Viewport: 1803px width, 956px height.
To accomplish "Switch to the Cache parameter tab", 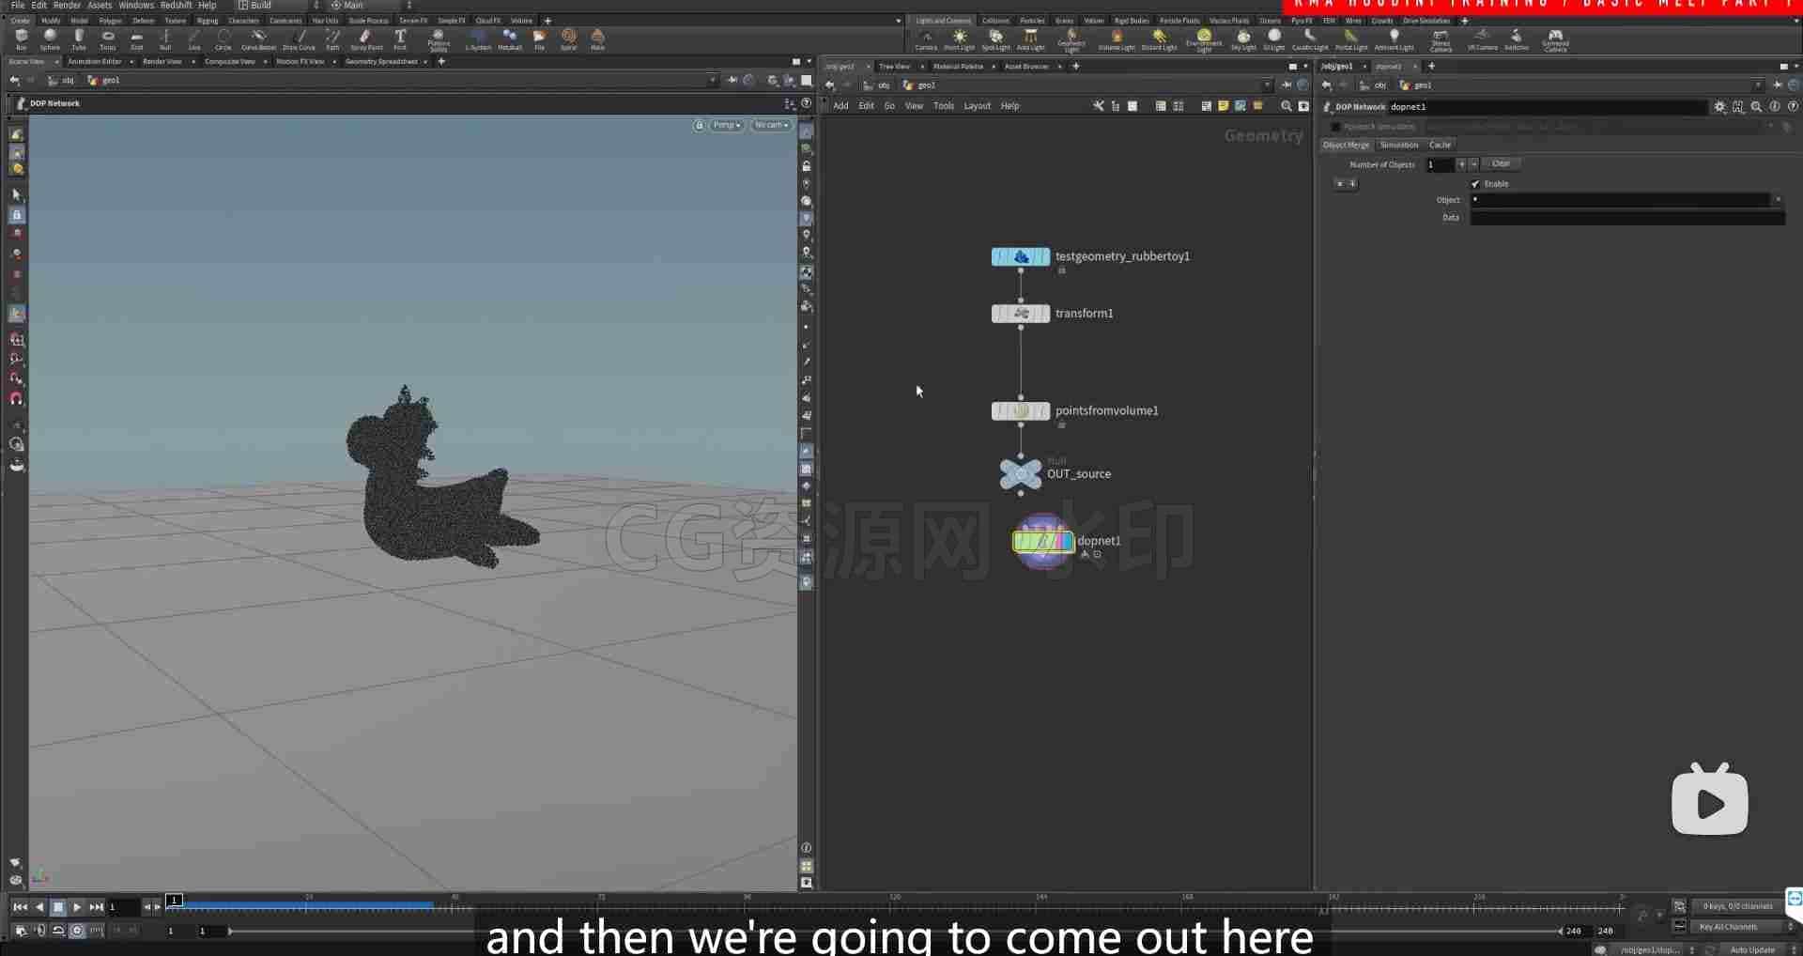I will point(1440,146).
